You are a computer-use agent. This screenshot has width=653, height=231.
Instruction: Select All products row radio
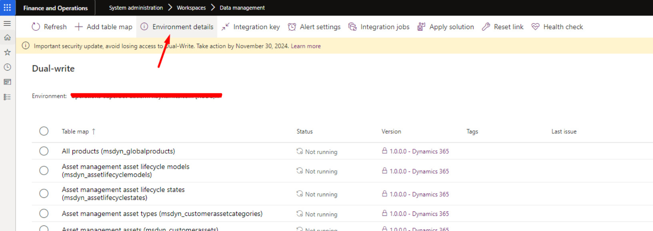pos(44,151)
